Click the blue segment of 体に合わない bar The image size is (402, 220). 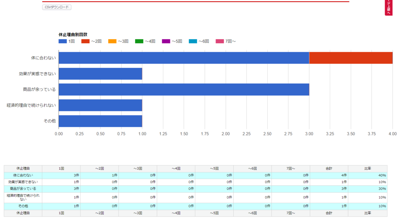pyautogui.click(x=184, y=58)
